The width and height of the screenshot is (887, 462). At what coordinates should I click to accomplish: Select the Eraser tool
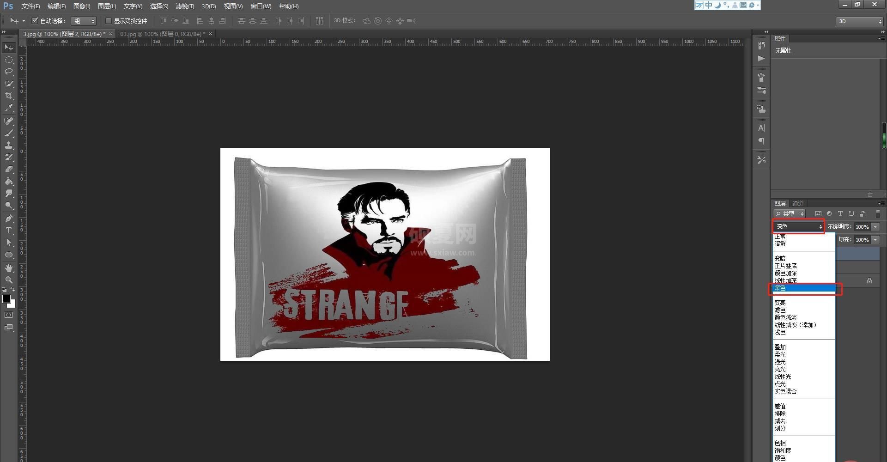coord(9,169)
